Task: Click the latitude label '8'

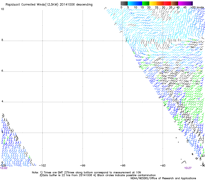Action: tap(2, 40)
